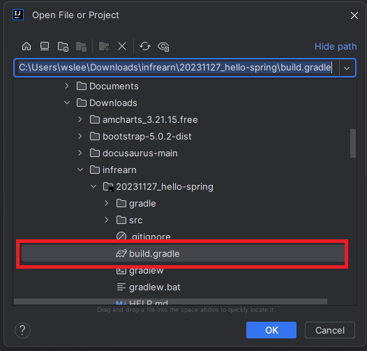Select the gradle folder name

tap(142, 204)
